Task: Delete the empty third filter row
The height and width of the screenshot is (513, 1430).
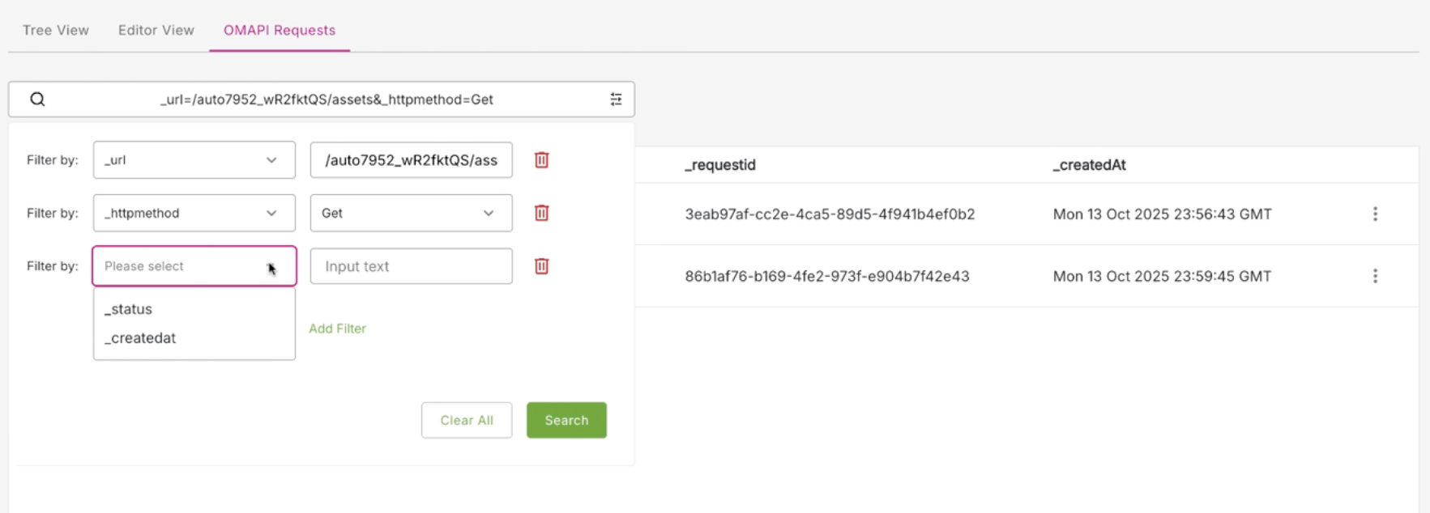Action: tap(541, 266)
